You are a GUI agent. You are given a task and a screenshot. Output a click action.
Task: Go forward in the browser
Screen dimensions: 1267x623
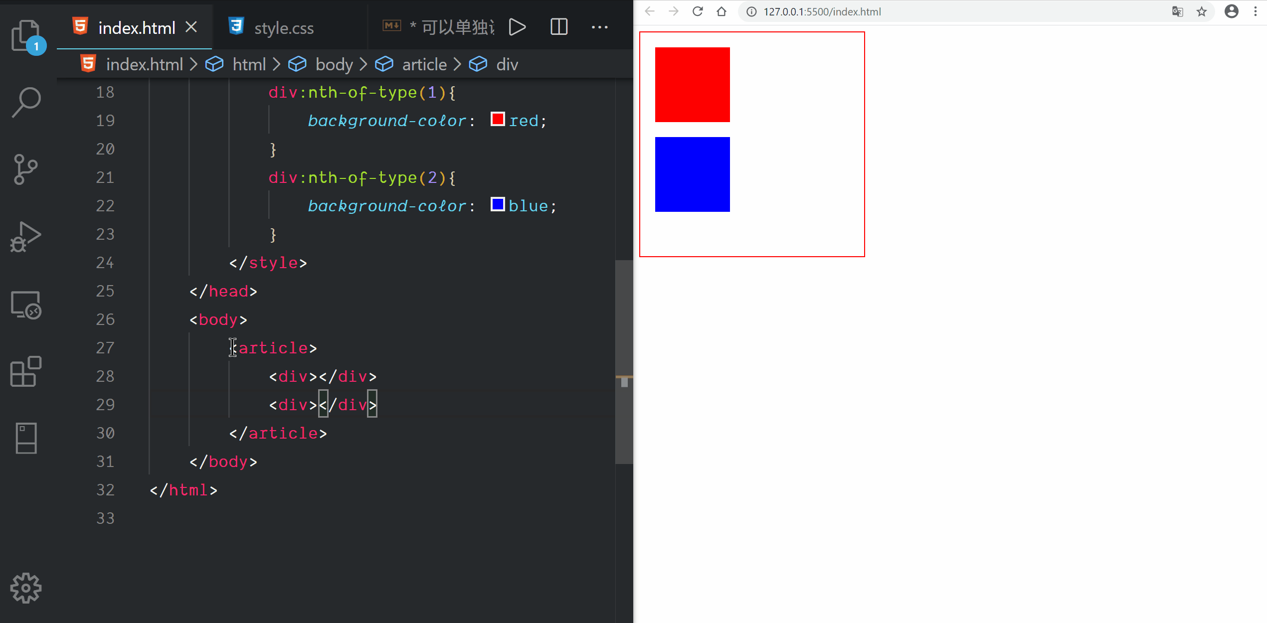673,11
